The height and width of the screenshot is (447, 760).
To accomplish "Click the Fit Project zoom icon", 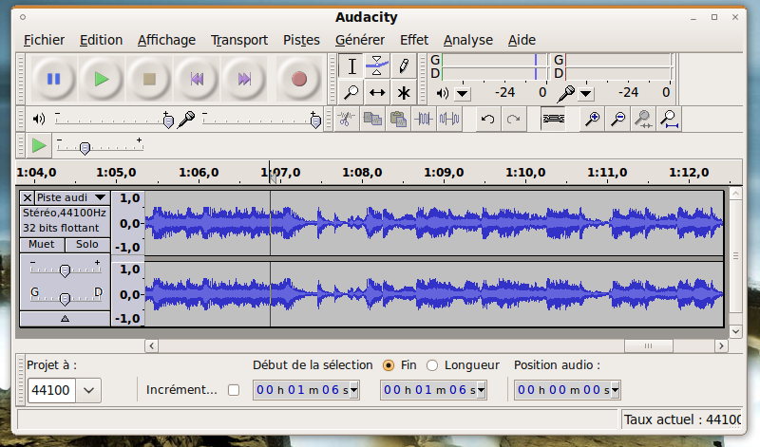I will click(670, 119).
